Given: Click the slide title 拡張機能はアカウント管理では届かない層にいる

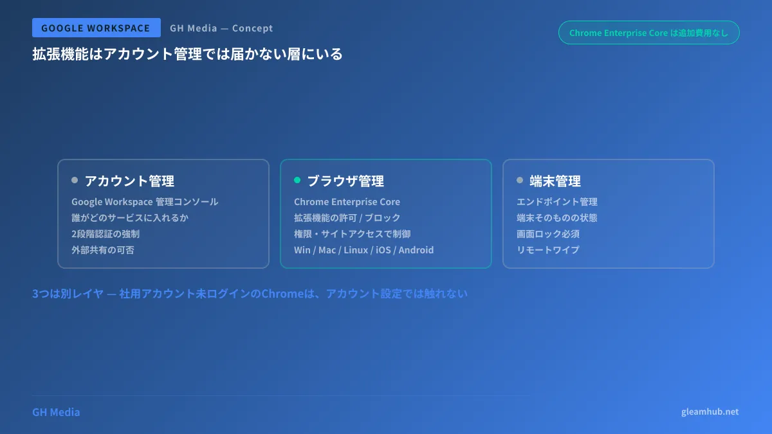Looking at the screenshot, I should pos(187,54).
